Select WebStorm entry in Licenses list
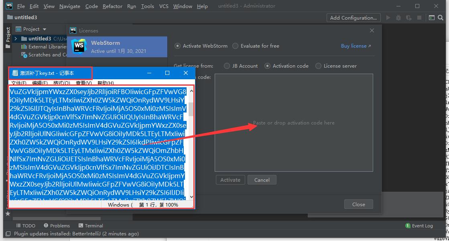449x241 pixels. click(x=117, y=46)
